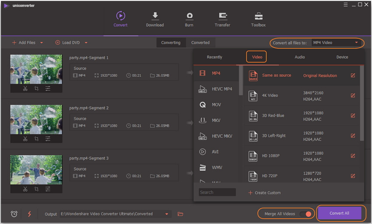Open the Video format tab

(257, 57)
